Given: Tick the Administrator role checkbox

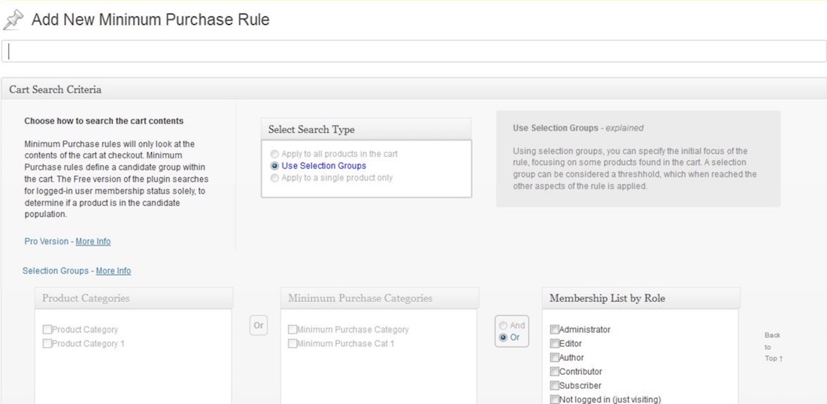Looking at the screenshot, I should coord(554,330).
